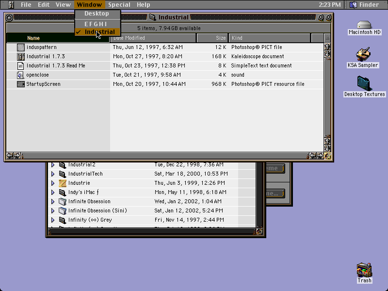Select the Industrial 1.7.3 Kaleidoscope document icon
This screenshot has height=291, width=388.
[21, 56]
